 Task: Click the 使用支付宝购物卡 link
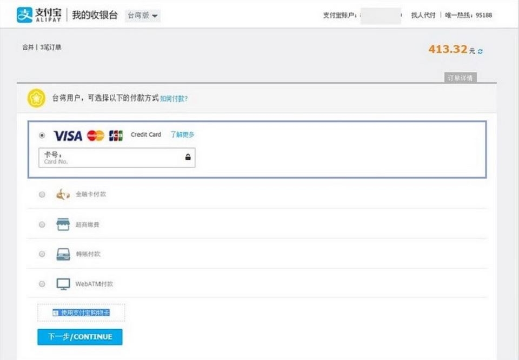[x=81, y=313]
